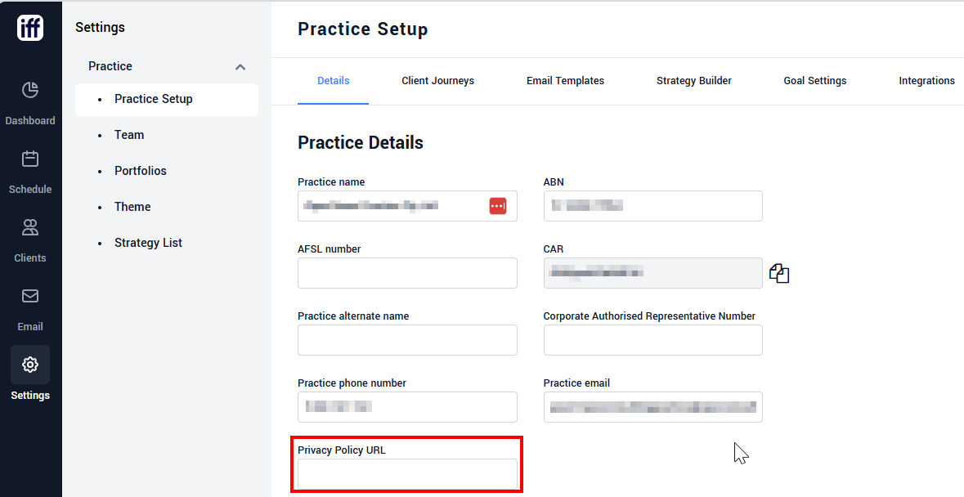Click the red password manager icon
Screen dimensions: 964x497
point(498,206)
